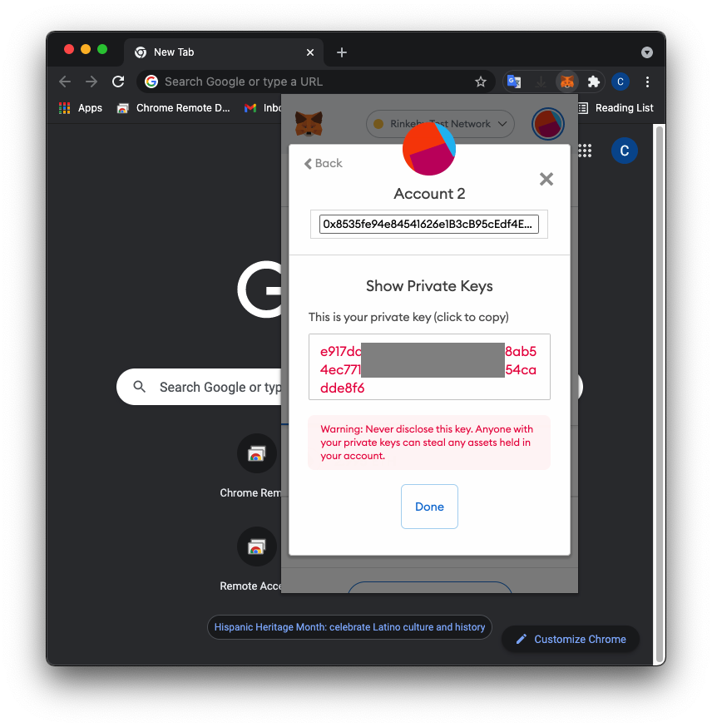This screenshot has height=727, width=712.
Task: Click the page's vertical scrollbar
Action: click(x=658, y=394)
